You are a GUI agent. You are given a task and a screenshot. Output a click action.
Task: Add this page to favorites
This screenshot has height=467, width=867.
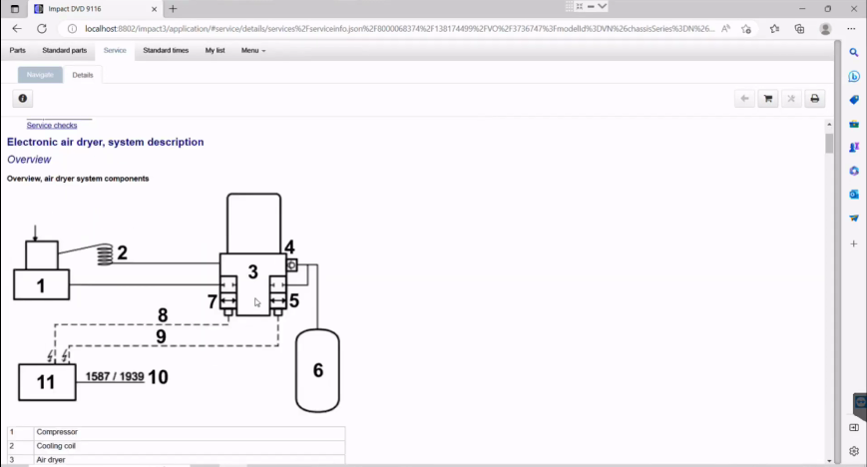[x=746, y=29]
